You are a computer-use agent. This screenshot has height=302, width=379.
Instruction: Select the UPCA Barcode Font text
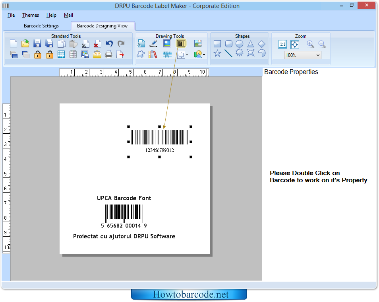[124, 198]
